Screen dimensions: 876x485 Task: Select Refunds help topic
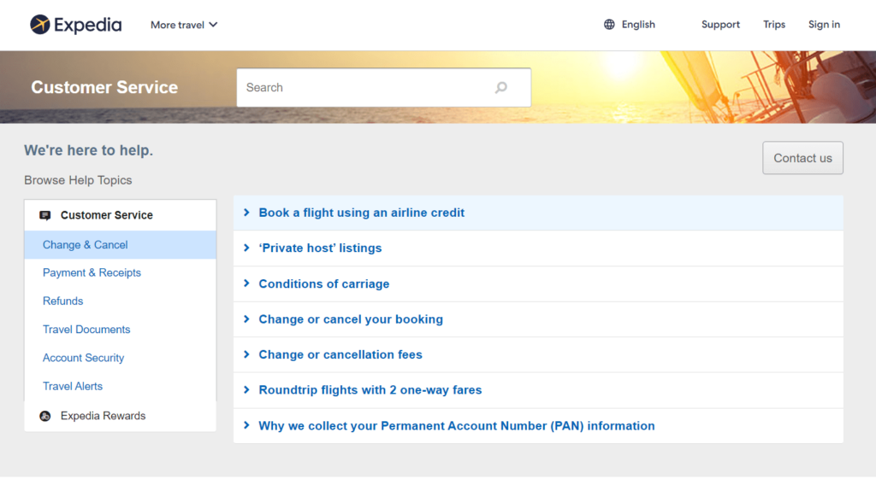tap(63, 301)
